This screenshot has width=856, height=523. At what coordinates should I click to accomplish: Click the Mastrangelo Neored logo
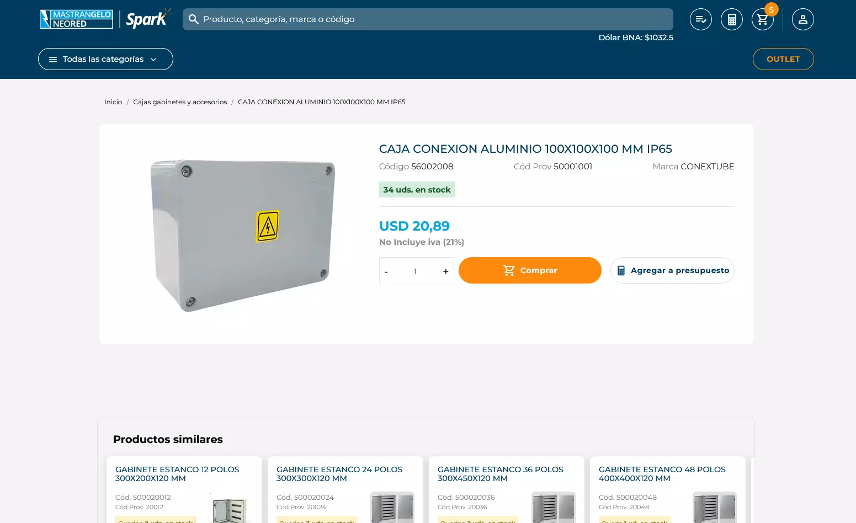(x=77, y=19)
